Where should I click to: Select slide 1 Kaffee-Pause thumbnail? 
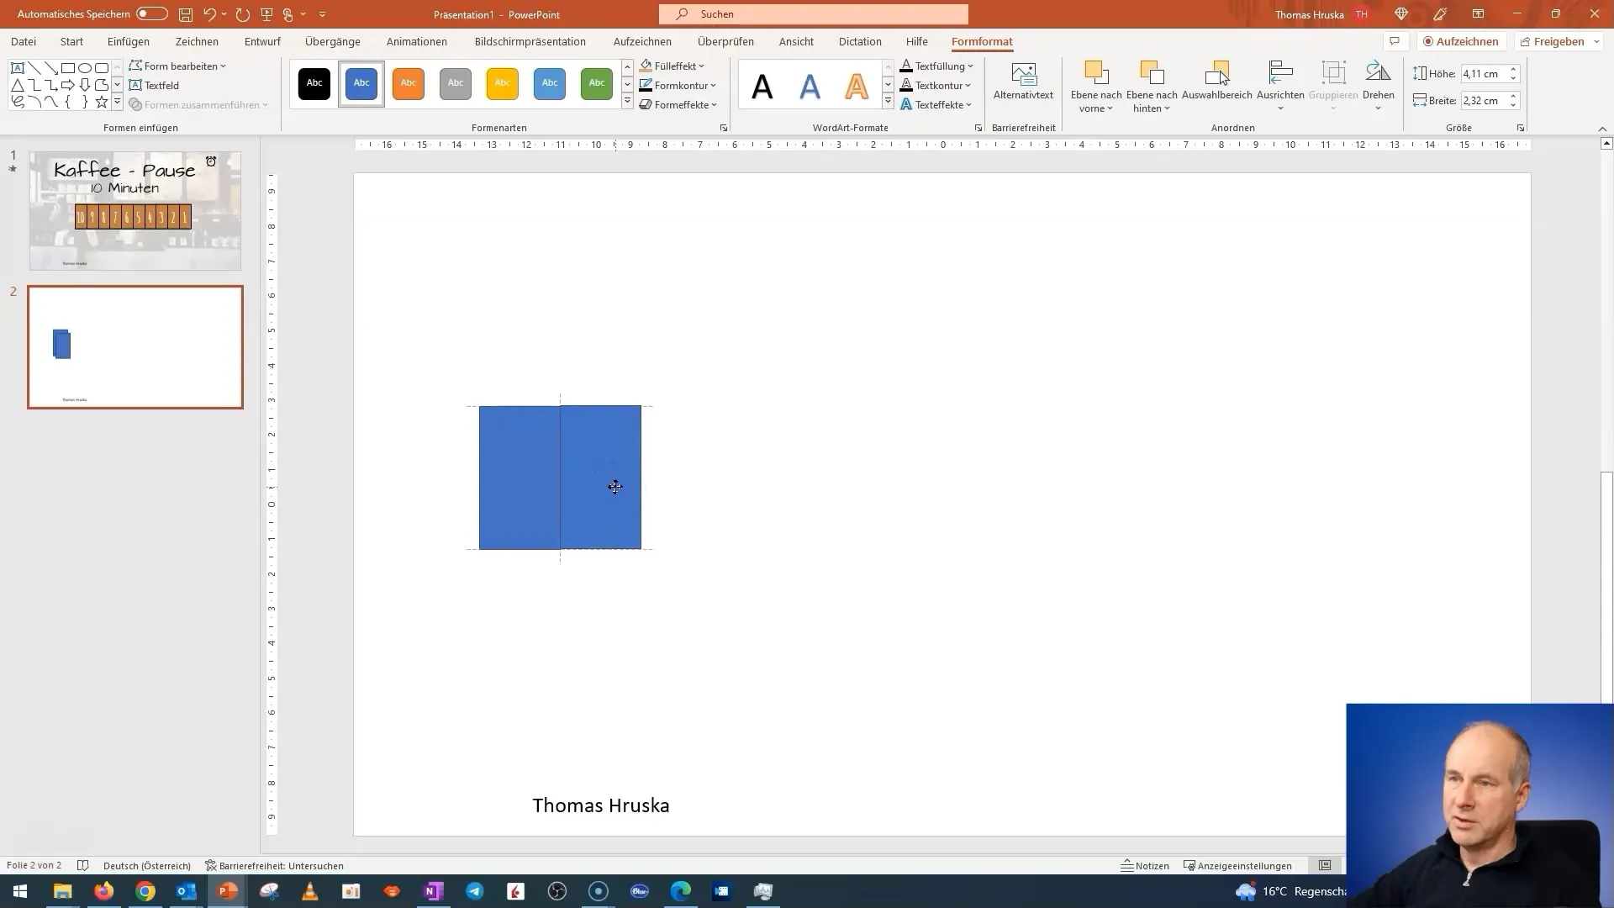click(x=135, y=211)
